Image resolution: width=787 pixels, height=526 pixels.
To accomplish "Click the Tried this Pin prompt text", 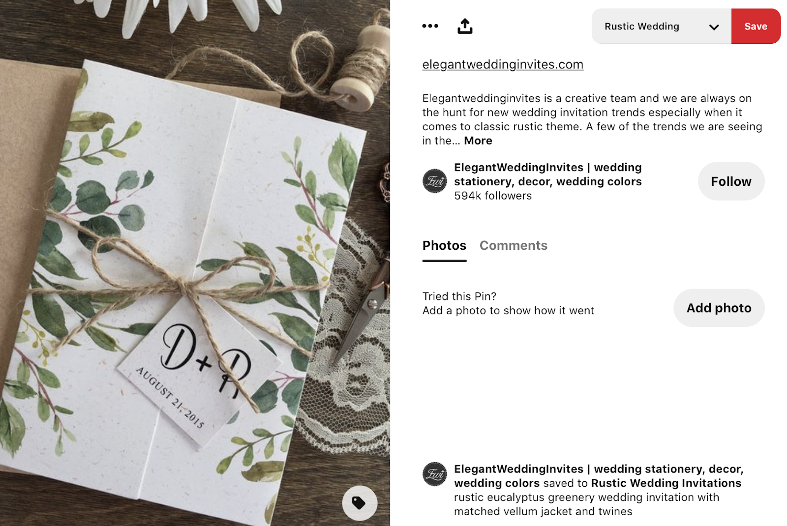I will click(459, 296).
